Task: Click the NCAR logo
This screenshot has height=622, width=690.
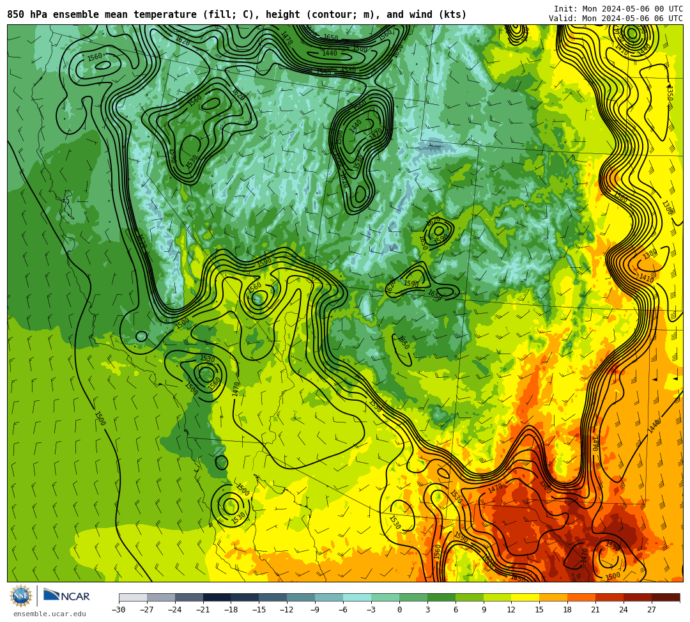Action: pyautogui.click(x=66, y=596)
